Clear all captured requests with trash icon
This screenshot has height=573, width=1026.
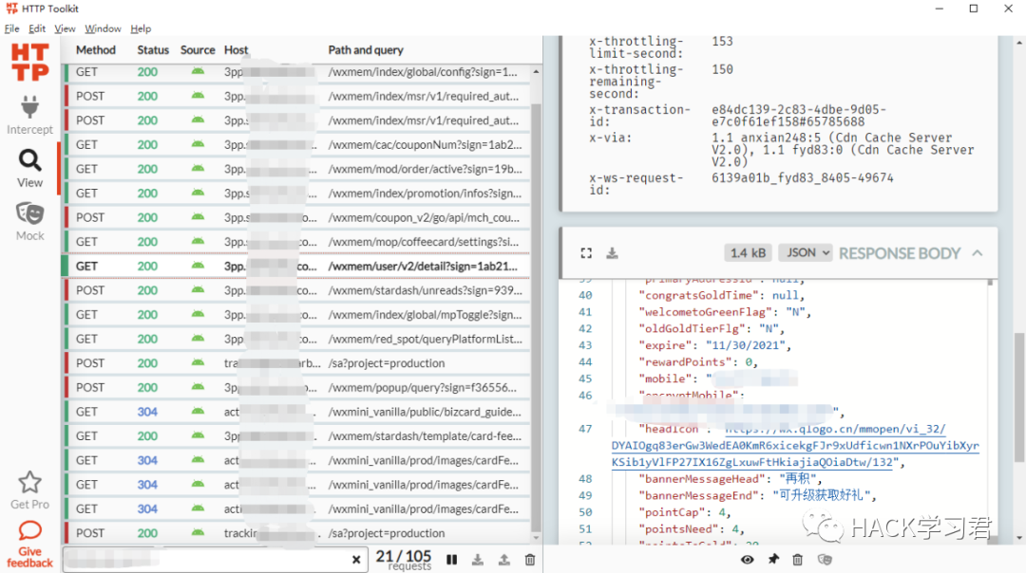coord(530,560)
